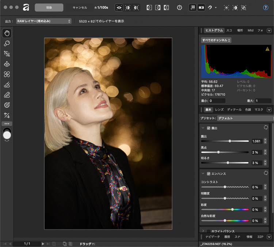Select the Crop tool
Viewport: 274px width, 247px height.
[x=7, y=115]
